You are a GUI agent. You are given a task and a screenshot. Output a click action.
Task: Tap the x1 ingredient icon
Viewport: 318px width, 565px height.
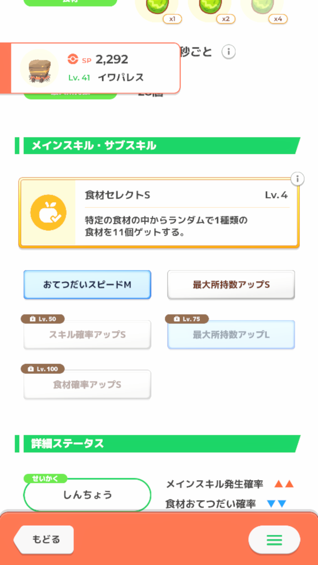pos(158,6)
